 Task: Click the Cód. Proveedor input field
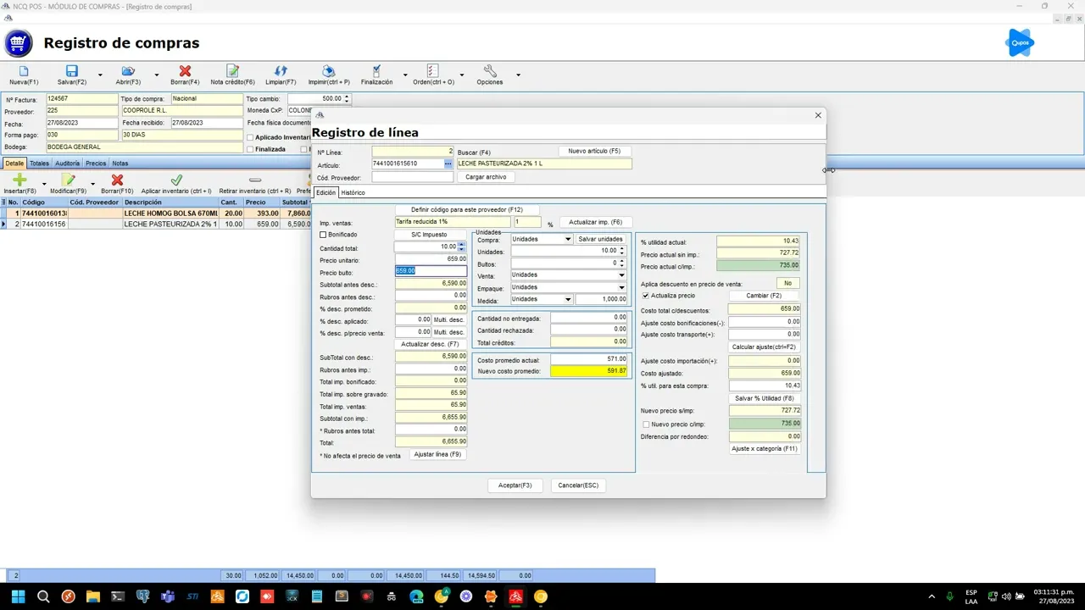pos(413,178)
